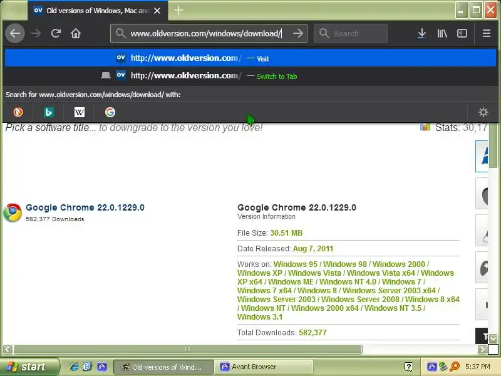Click the Google Chrome logo thumbnail
The width and height of the screenshot is (501, 376).
click(13, 212)
